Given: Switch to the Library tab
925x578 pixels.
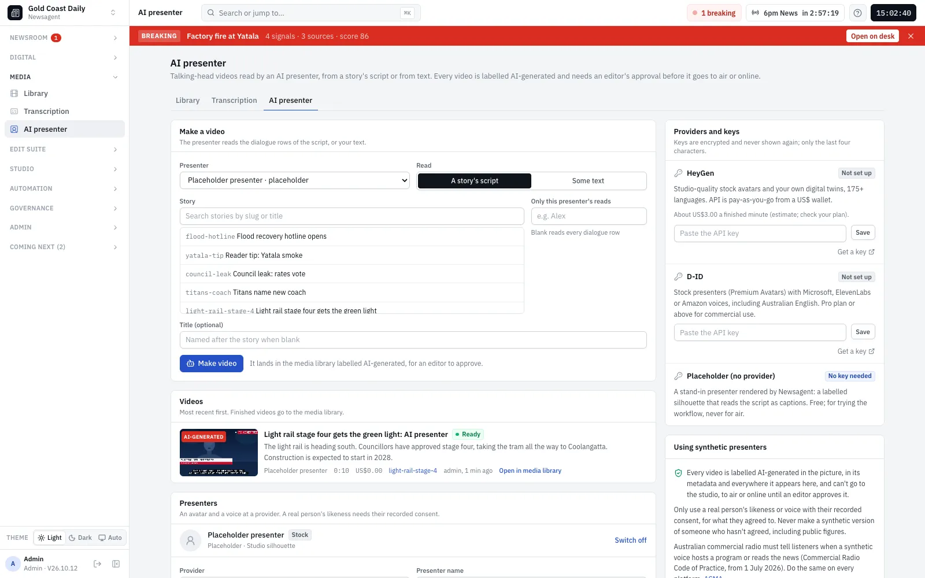Looking at the screenshot, I should 188,101.
